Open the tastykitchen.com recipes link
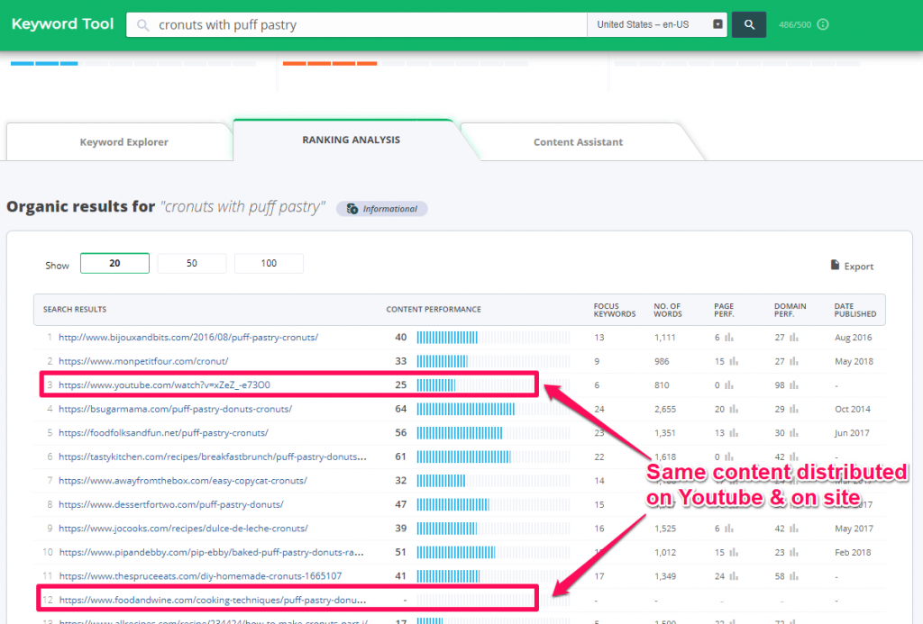This screenshot has width=923, height=624. [213, 457]
